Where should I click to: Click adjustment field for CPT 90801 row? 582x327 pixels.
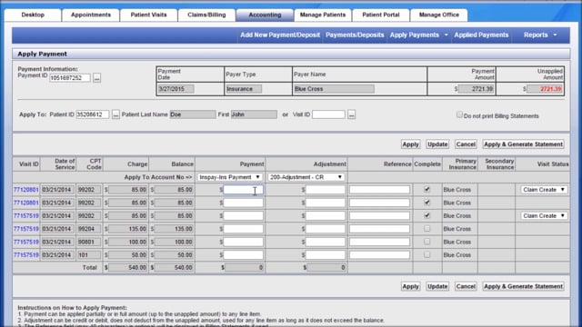tap(326, 242)
